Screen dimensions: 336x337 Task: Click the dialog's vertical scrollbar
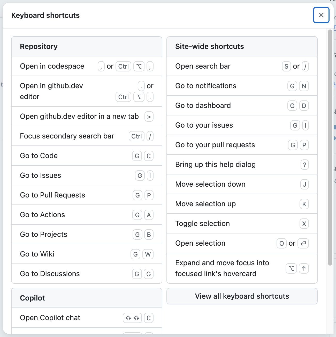(330, 148)
